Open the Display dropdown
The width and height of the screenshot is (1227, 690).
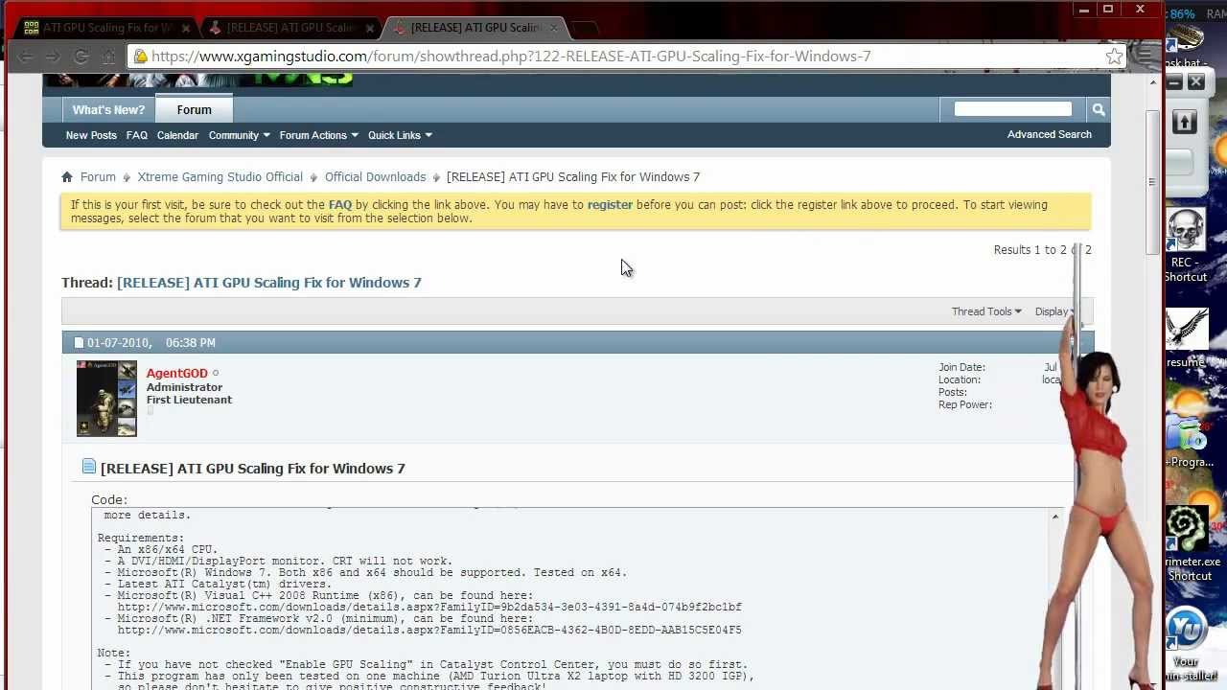pos(1055,311)
